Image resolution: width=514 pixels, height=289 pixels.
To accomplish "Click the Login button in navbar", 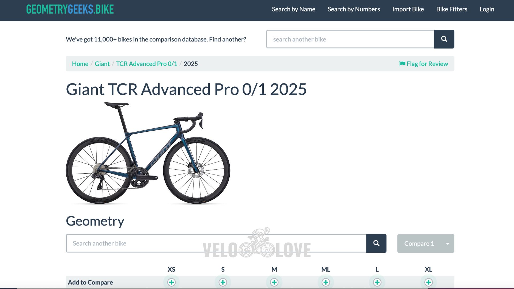I will (x=486, y=9).
